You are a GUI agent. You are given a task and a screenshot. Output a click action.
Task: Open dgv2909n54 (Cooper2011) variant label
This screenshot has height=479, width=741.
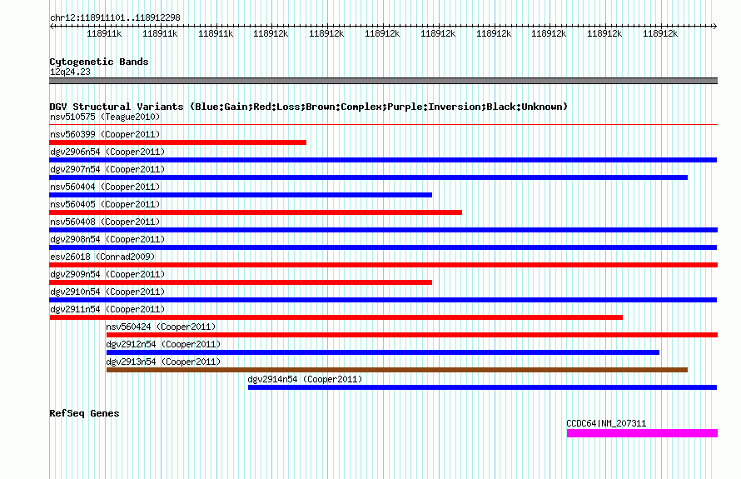107,274
